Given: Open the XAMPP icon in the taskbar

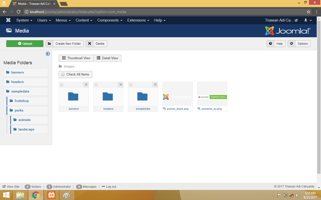Looking at the screenshot, I should [51, 195].
